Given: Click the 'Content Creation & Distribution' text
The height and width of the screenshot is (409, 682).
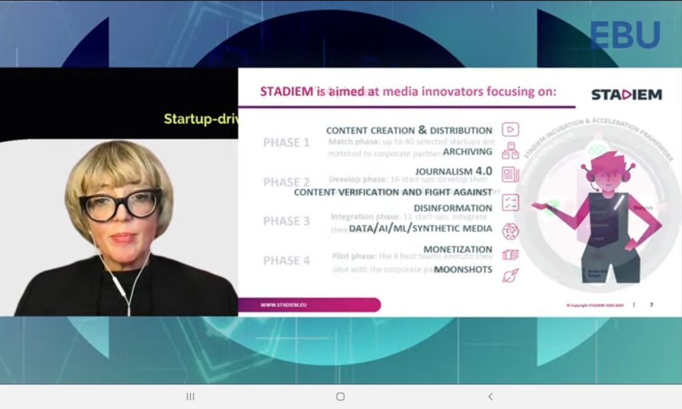Looking at the screenshot, I should coord(409,130).
